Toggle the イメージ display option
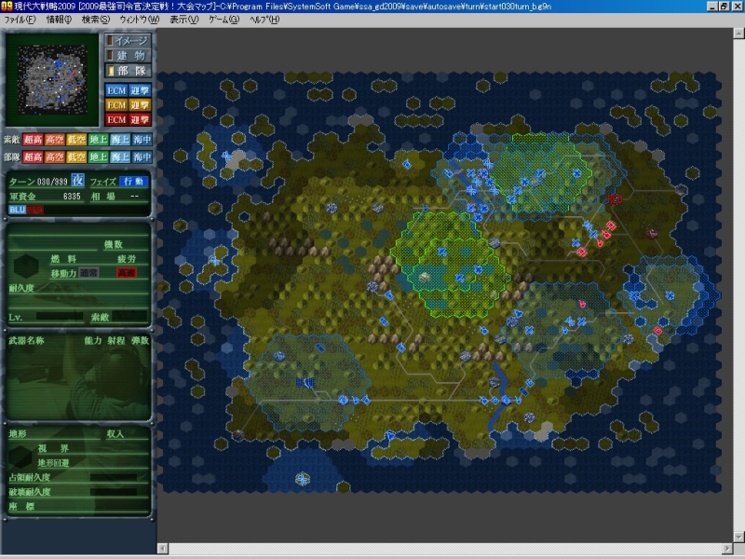 (x=128, y=41)
